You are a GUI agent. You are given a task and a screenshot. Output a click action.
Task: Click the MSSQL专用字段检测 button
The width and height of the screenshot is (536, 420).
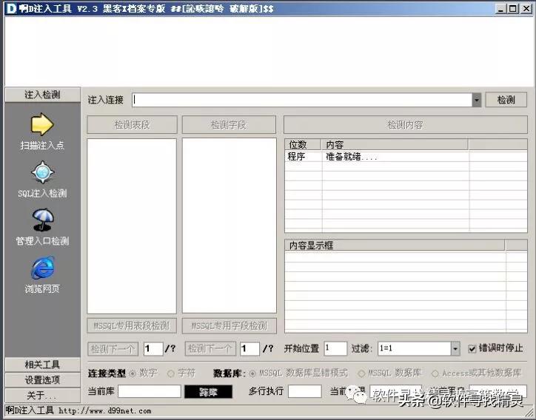[229, 326]
